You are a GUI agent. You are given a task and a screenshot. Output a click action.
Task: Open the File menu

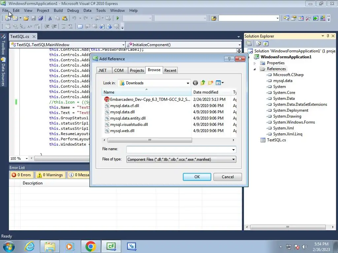[x=5, y=11]
